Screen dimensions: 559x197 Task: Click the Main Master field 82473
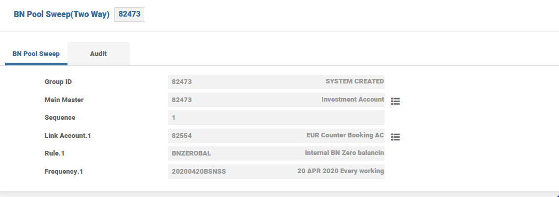coord(276,100)
